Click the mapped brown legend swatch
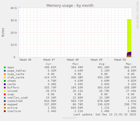140x121 pixels. (5, 104)
